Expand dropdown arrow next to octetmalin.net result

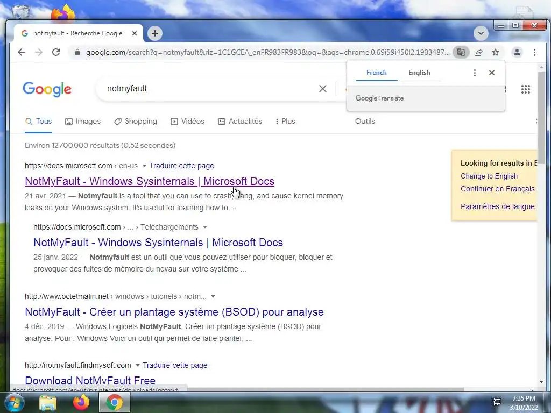point(213,296)
